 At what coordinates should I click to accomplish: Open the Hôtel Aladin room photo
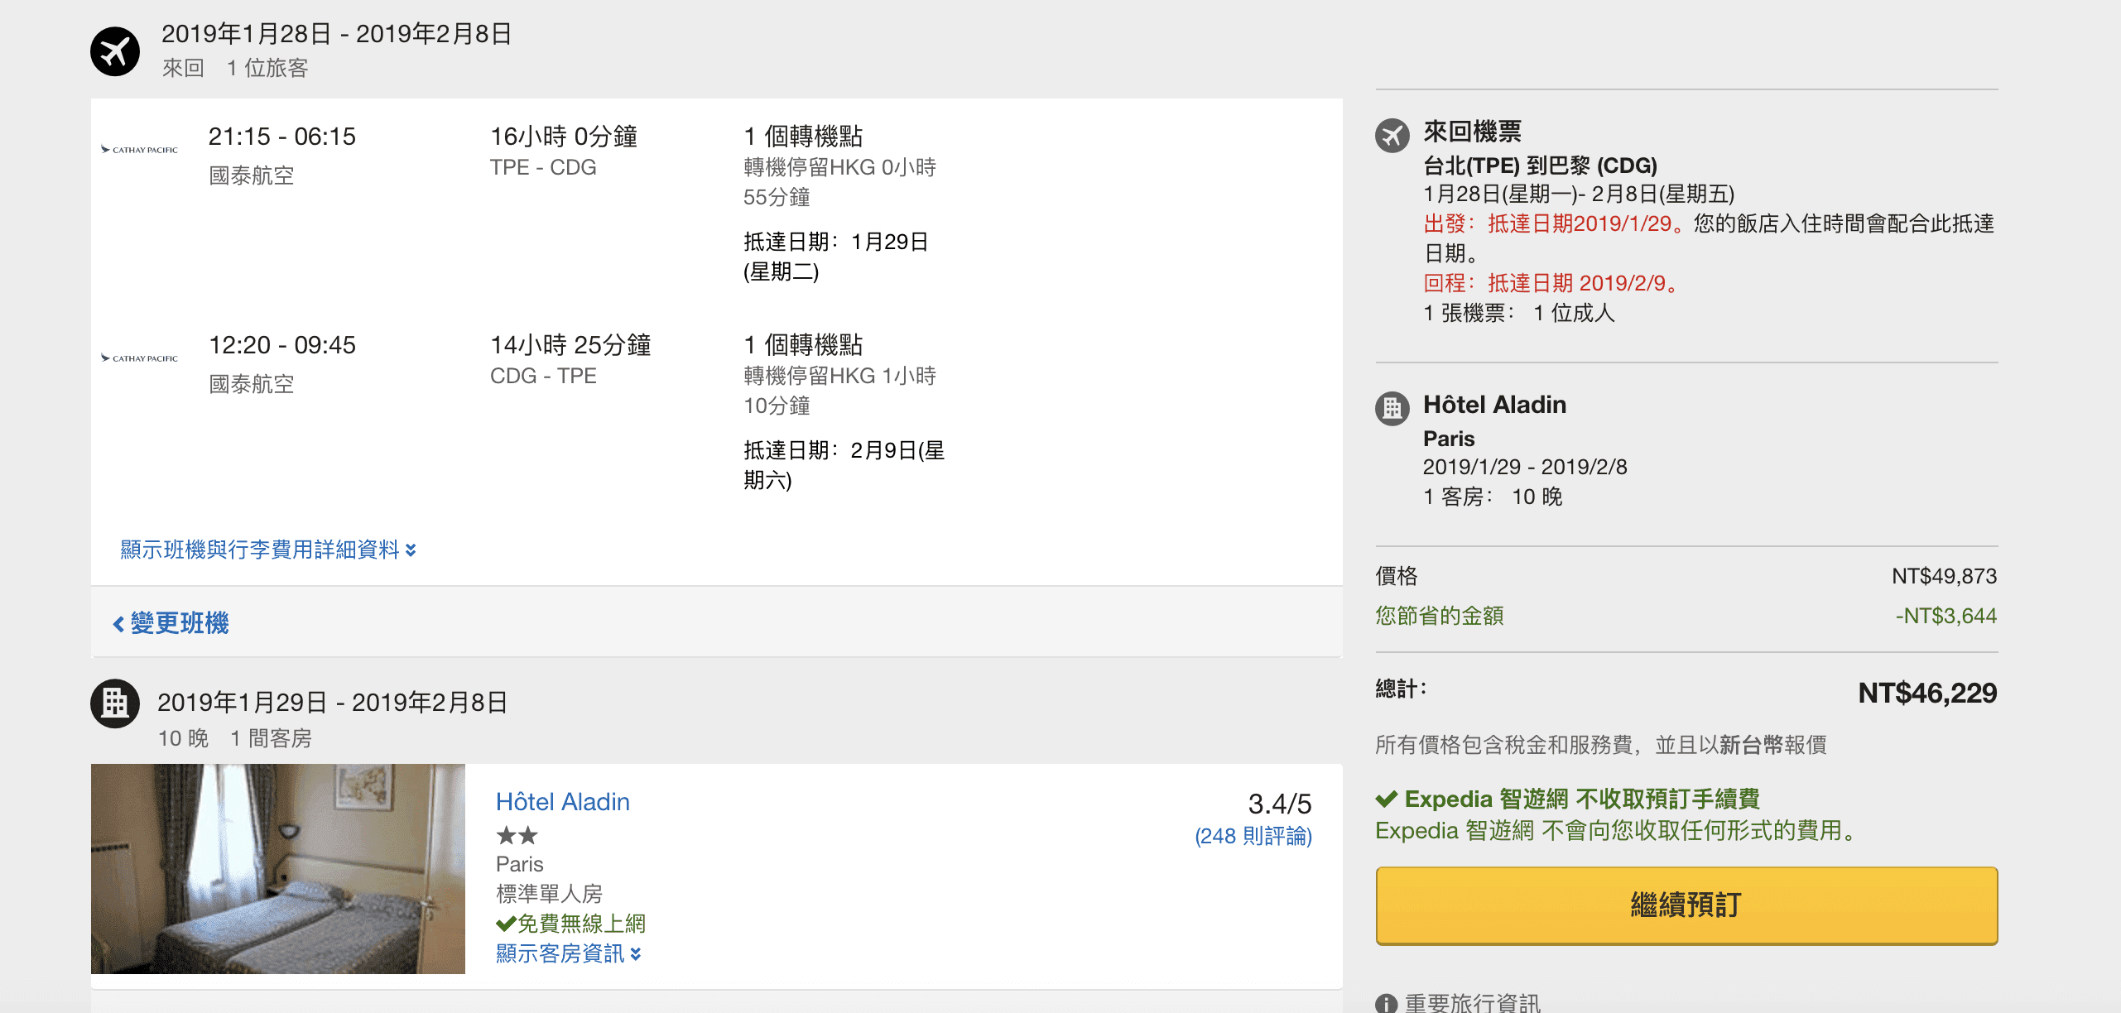click(x=278, y=868)
